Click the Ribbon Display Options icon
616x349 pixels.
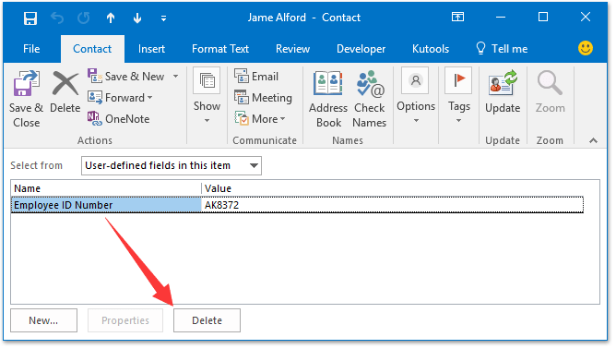coord(457,17)
